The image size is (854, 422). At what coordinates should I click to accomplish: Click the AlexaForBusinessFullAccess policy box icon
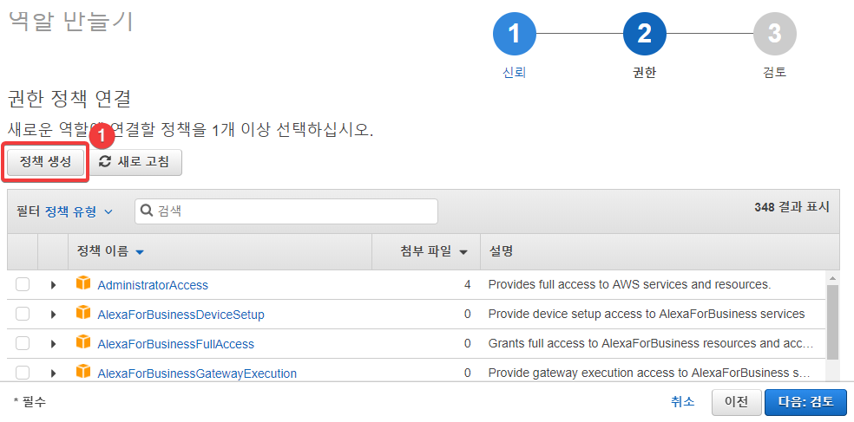[82, 342]
